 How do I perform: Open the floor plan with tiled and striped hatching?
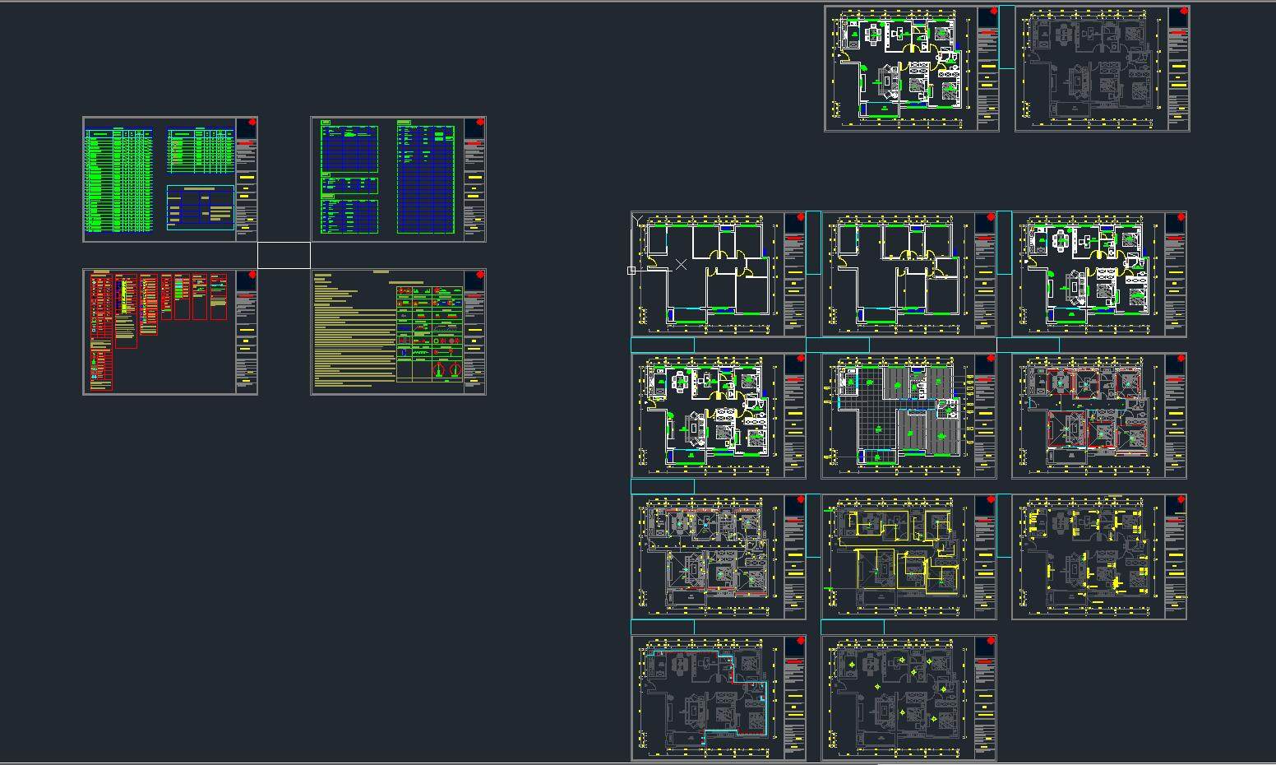pyautogui.click(x=908, y=415)
